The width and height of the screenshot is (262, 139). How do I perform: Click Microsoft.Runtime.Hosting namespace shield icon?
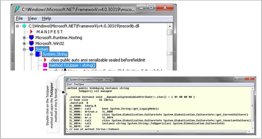click(31, 38)
